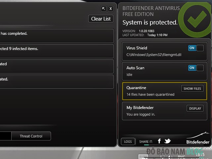The height and width of the screenshot is (159, 212).
Task: Click the '14 files have been quarantined' text
Action: point(150,94)
